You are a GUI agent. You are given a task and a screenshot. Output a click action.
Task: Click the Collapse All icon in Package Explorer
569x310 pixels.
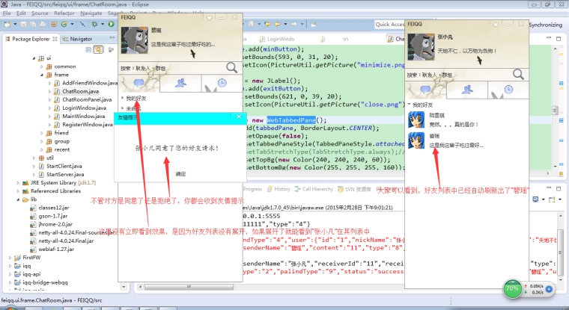(88, 49)
